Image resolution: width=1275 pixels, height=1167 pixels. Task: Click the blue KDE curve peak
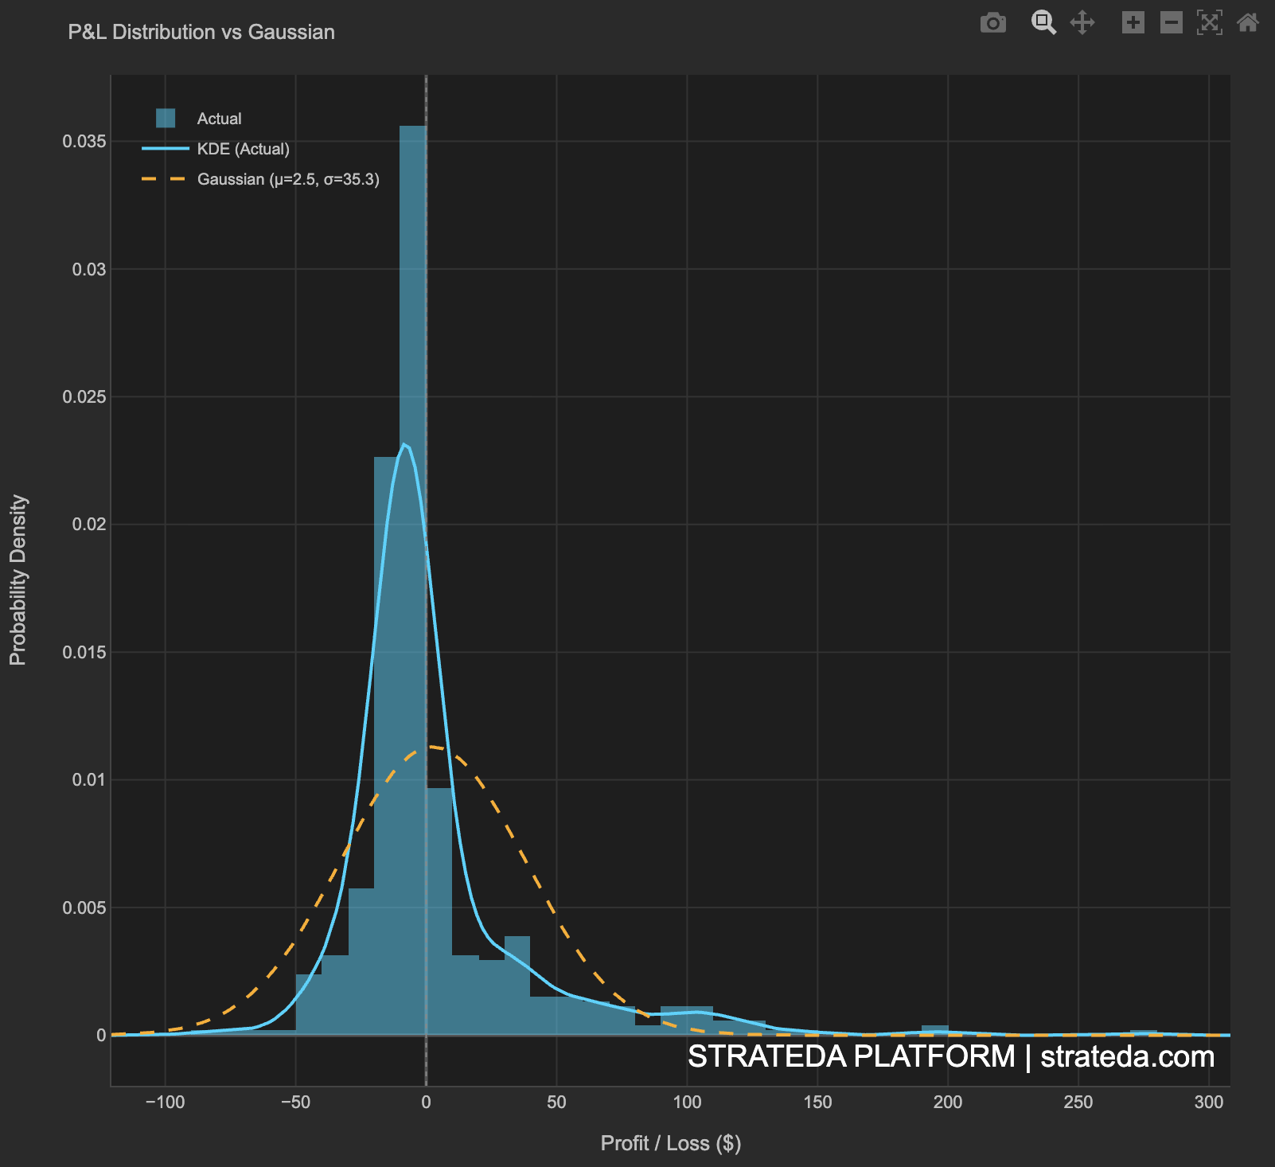click(x=405, y=444)
